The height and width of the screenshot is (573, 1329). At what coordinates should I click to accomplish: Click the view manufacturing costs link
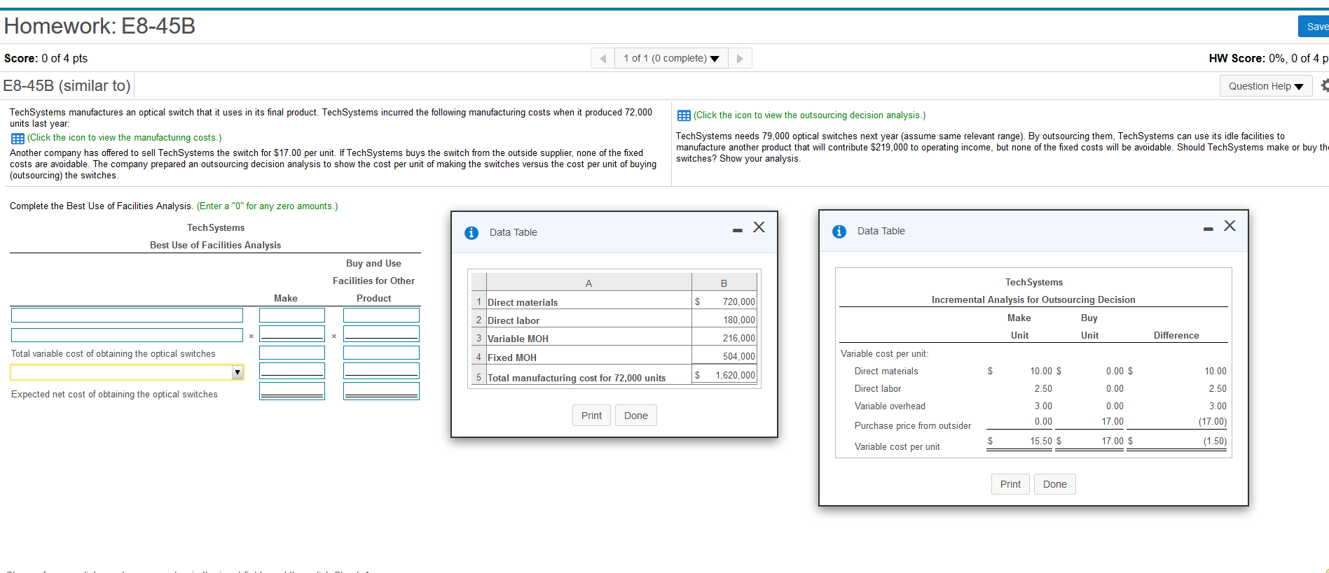click(x=124, y=138)
